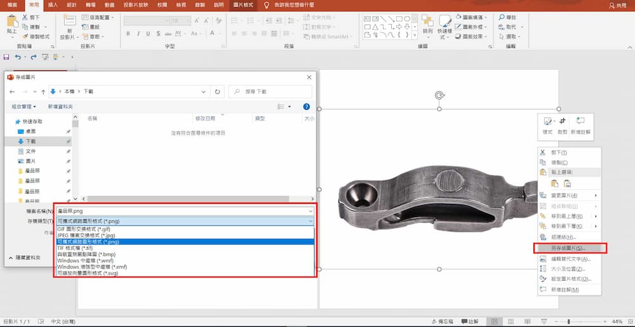Select 下載 folder in the navigation tree

click(x=30, y=141)
